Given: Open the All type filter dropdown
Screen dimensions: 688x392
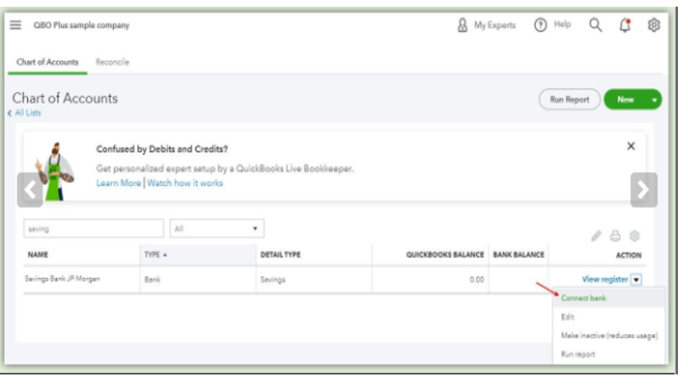Looking at the screenshot, I should tap(217, 229).
